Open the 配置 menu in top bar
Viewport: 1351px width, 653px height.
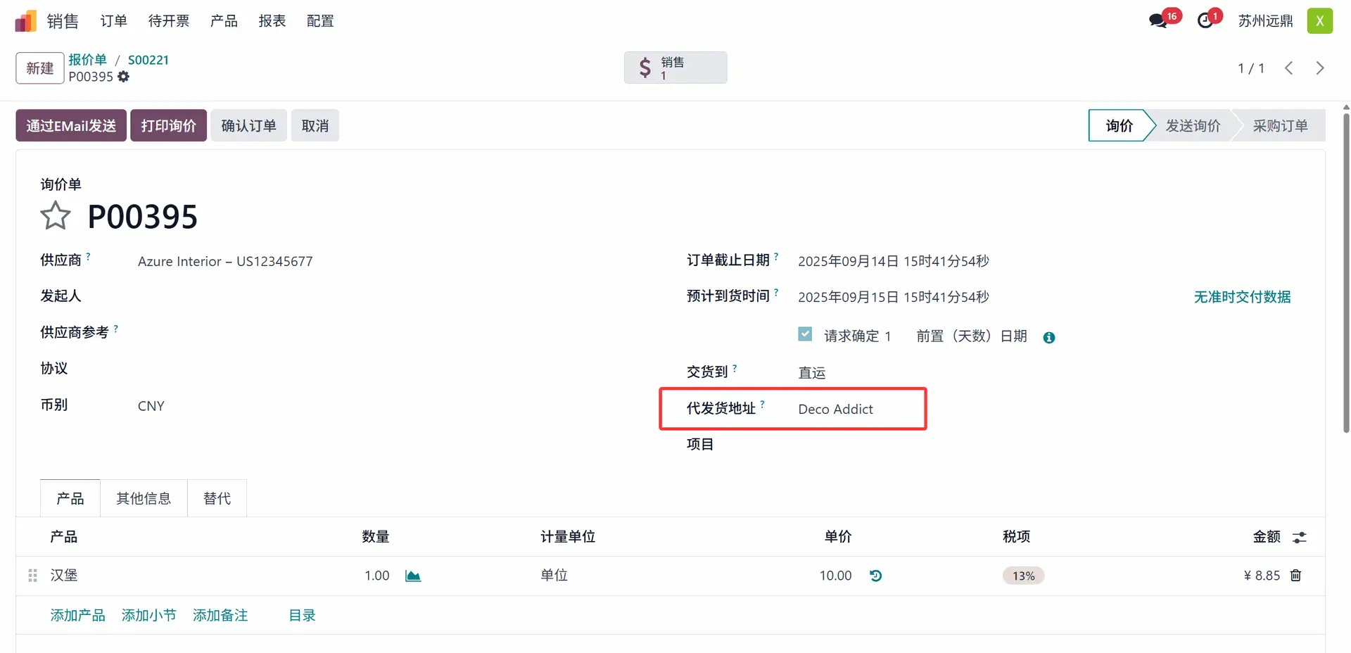pyautogui.click(x=320, y=21)
